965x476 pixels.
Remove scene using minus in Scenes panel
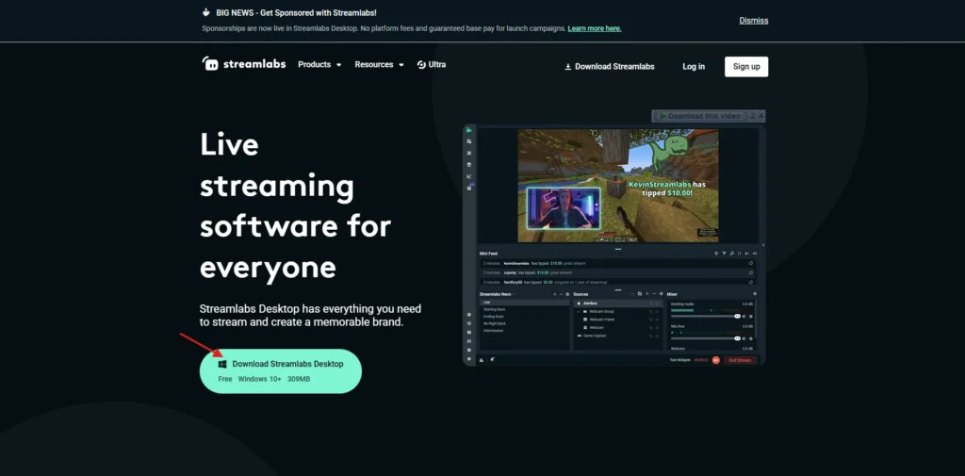(x=562, y=294)
